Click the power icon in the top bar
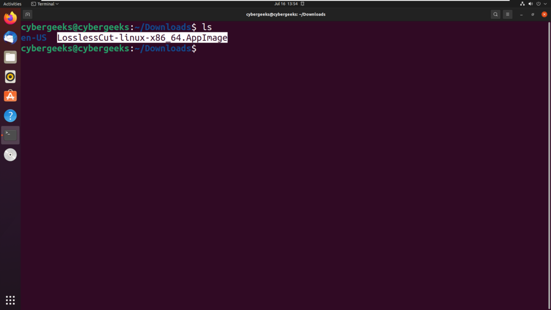 (x=538, y=4)
